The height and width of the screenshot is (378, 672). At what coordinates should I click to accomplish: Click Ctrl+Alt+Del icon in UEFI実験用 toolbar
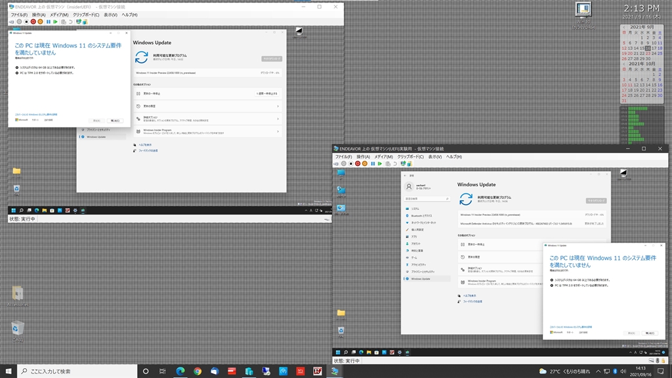(x=337, y=163)
